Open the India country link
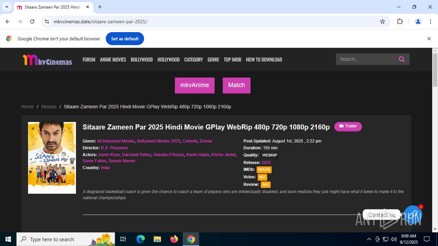 pos(105,168)
